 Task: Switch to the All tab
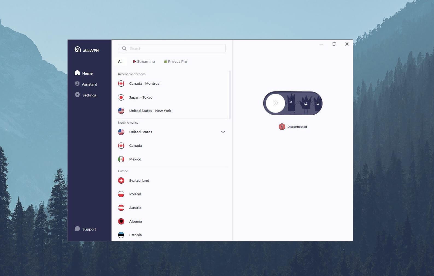[120, 61]
